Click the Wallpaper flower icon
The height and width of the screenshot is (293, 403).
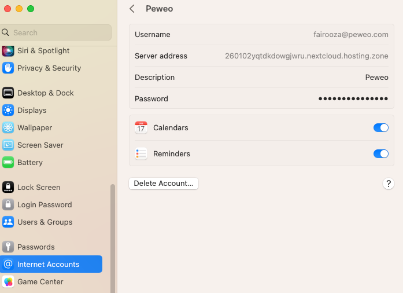8,128
